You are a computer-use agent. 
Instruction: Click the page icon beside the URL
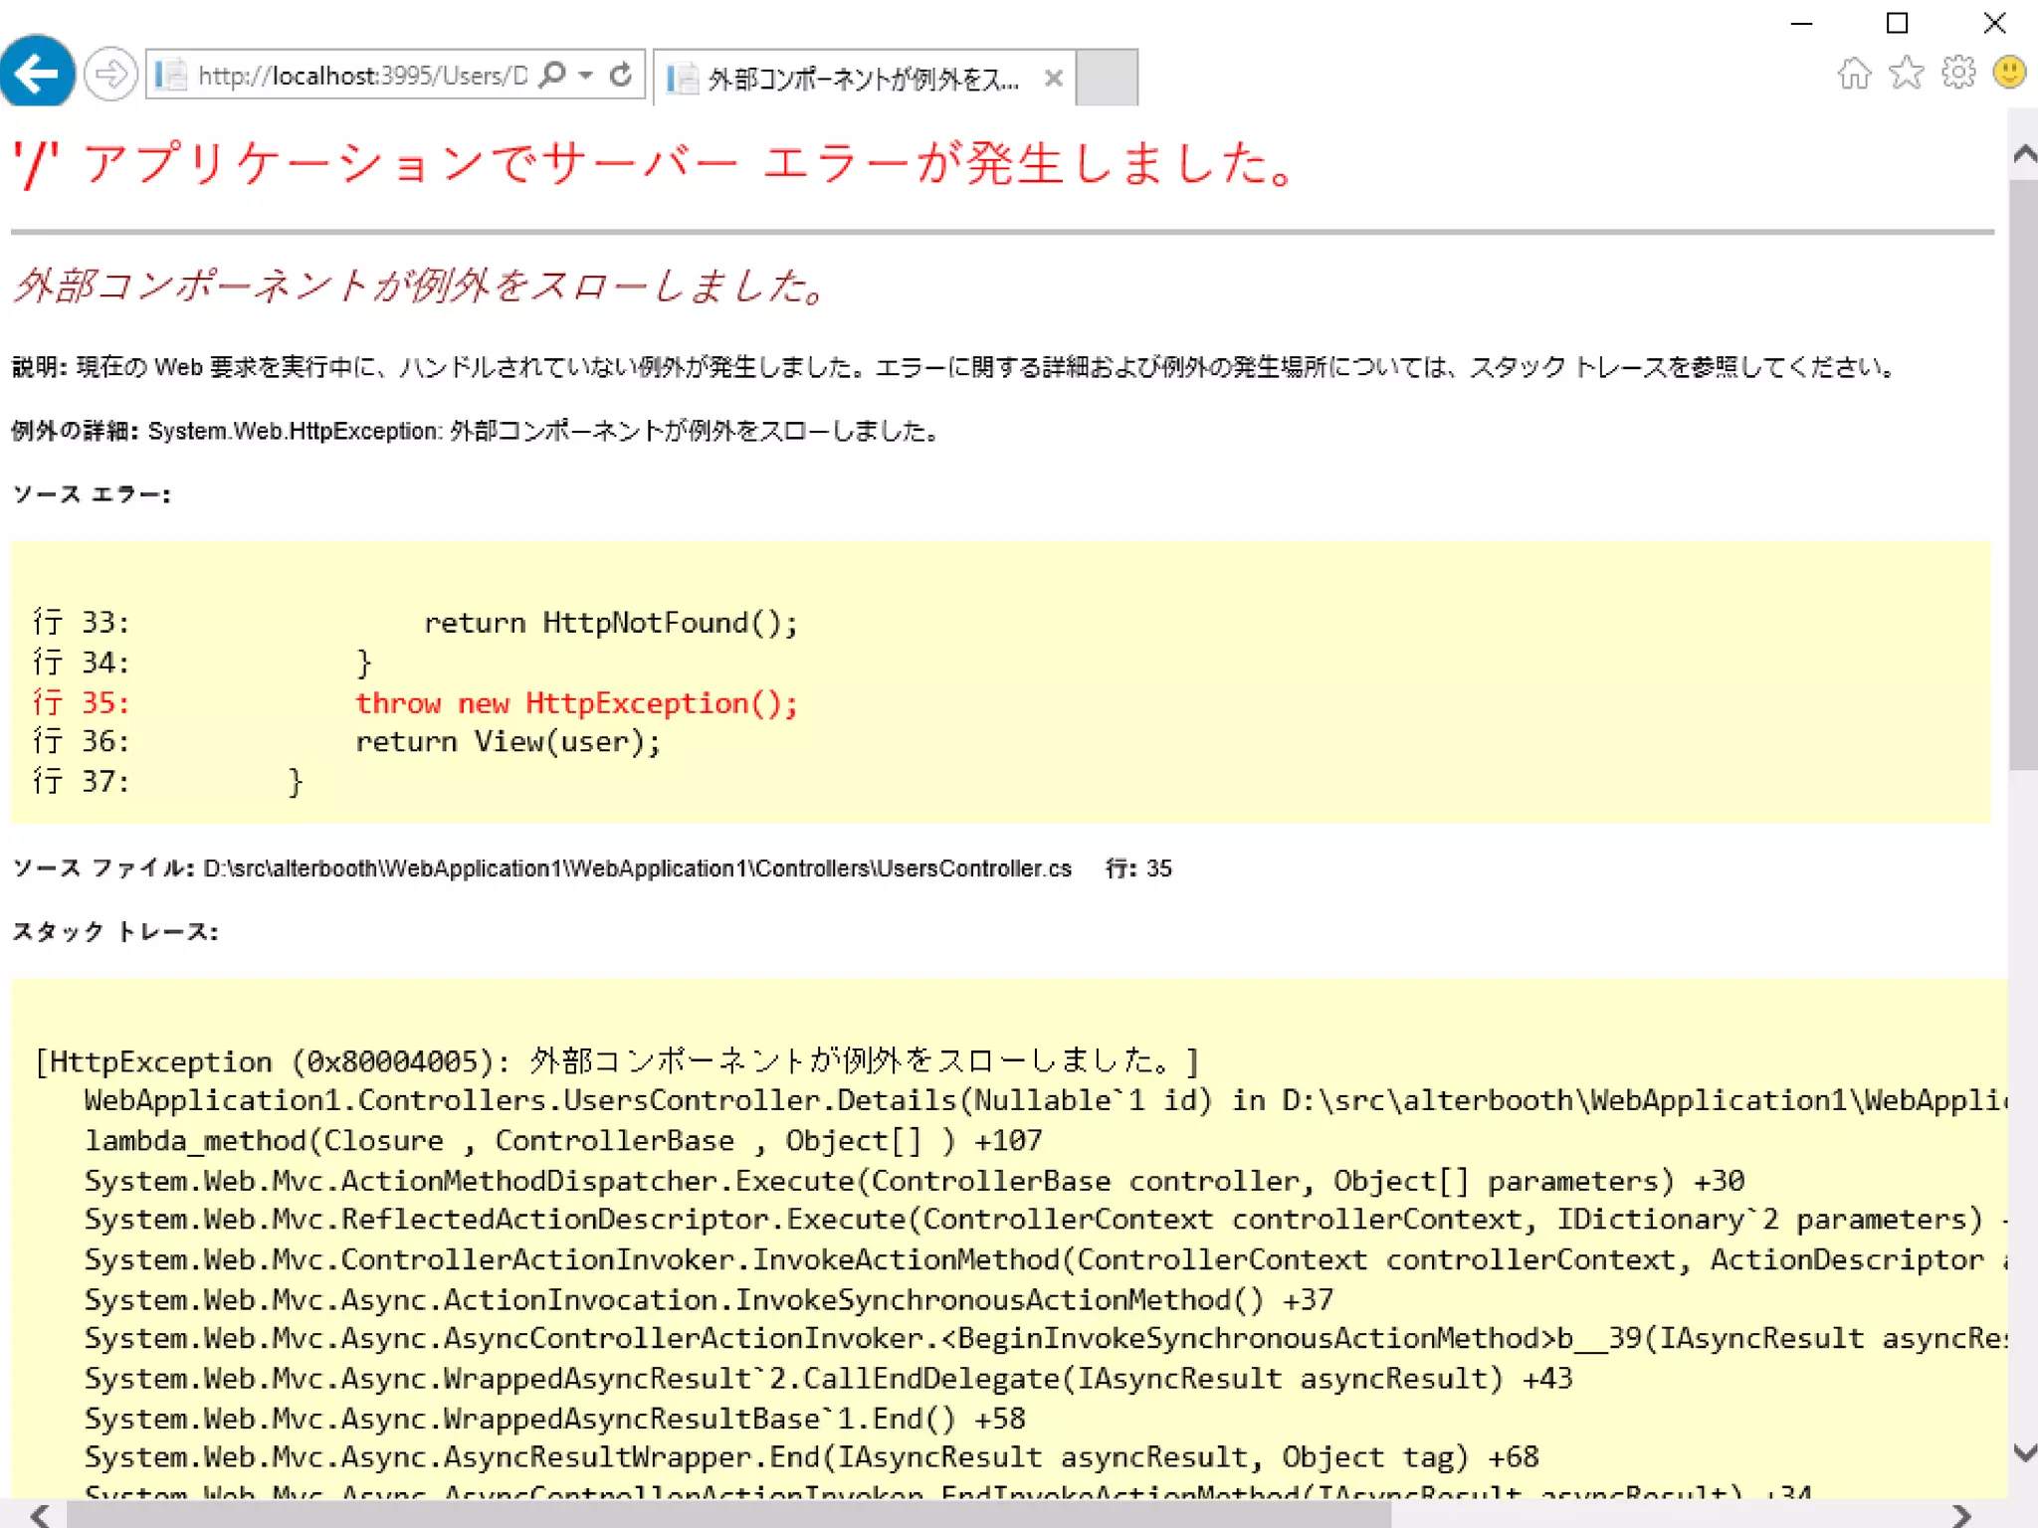pyautogui.click(x=172, y=75)
